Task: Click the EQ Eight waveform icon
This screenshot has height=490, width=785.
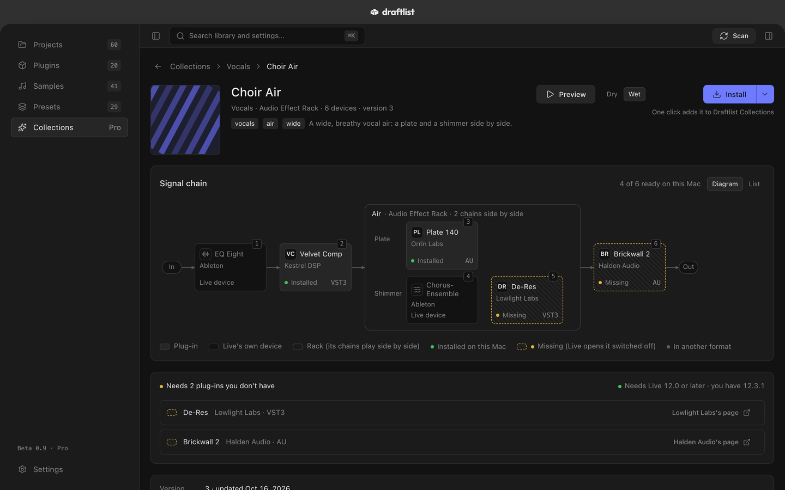Action: (x=206, y=254)
